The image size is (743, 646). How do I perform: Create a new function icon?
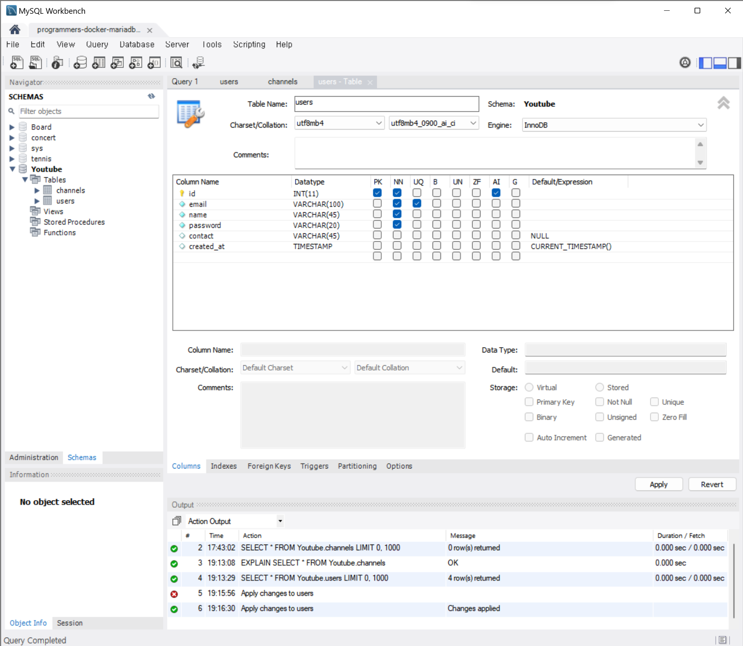pos(154,62)
